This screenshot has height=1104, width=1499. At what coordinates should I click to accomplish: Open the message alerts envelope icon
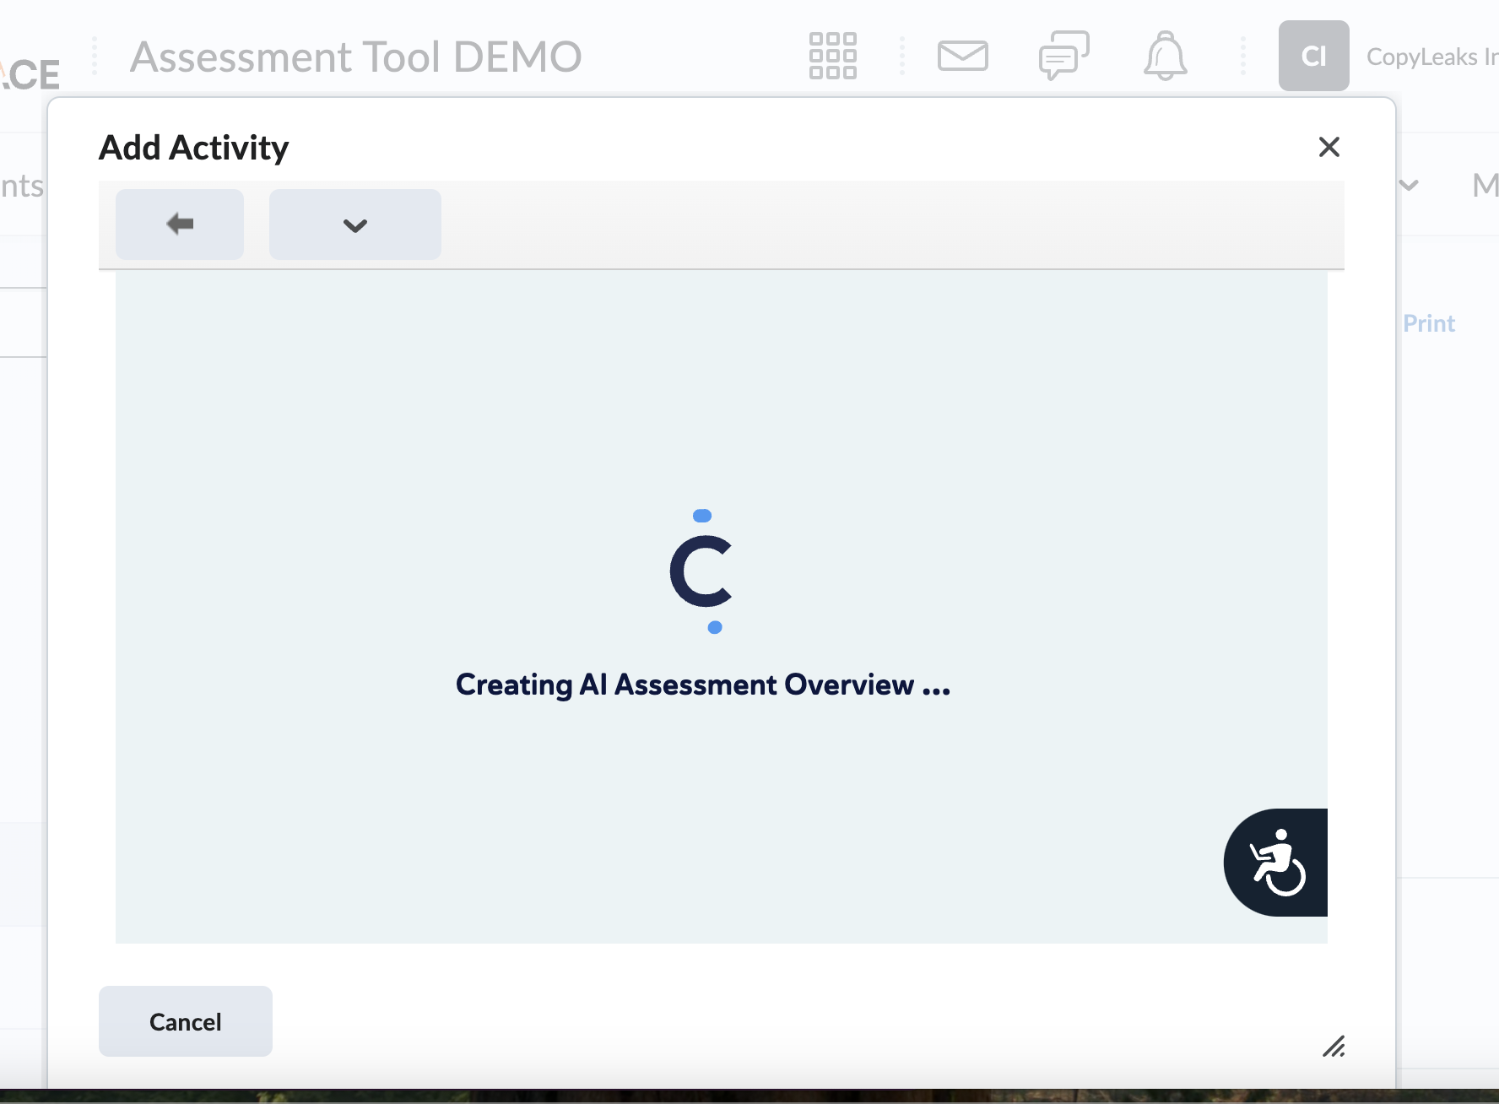(x=963, y=56)
